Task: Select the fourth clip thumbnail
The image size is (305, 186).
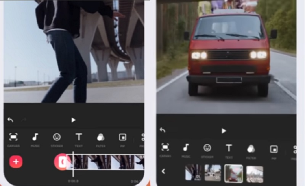Action: tap(255, 174)
